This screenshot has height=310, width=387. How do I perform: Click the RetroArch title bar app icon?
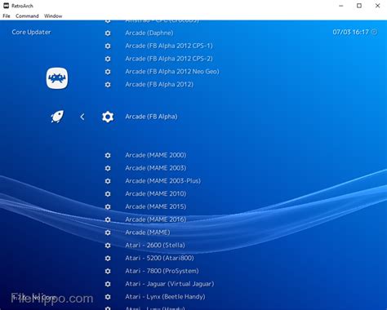click(6, 6)
